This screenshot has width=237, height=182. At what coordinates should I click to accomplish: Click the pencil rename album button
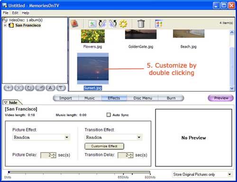pos(40,88)
